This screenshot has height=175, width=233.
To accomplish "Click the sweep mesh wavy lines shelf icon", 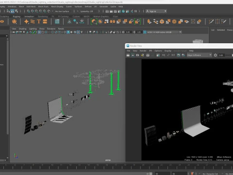I will [x=33, y=21].
